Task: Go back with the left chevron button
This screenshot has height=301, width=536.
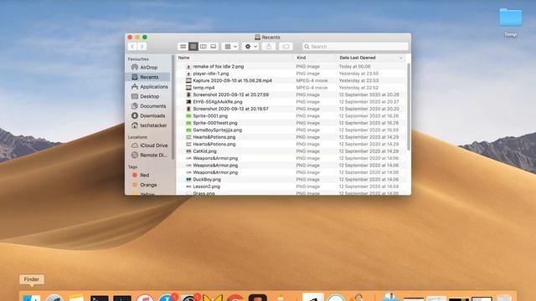Action: (x=132, y=47)
